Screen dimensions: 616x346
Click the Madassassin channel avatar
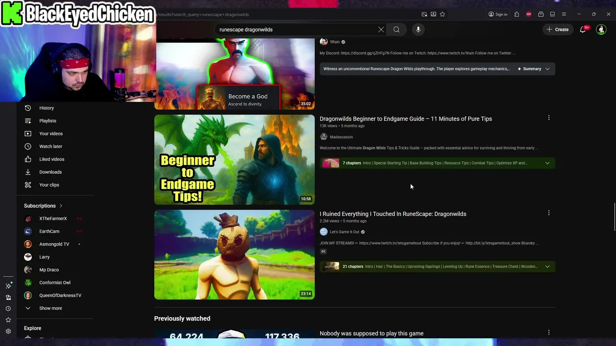(323, 137)
